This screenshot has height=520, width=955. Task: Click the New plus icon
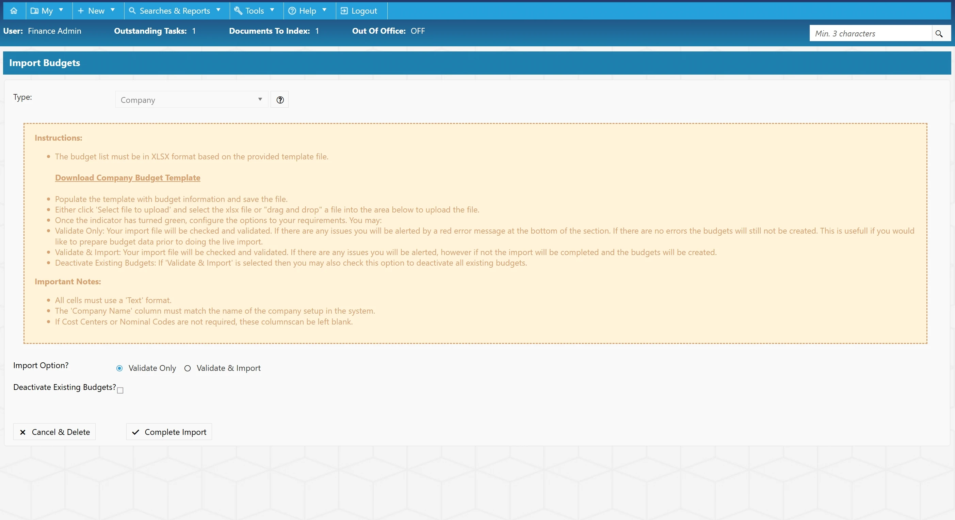(x=81, y=11)
